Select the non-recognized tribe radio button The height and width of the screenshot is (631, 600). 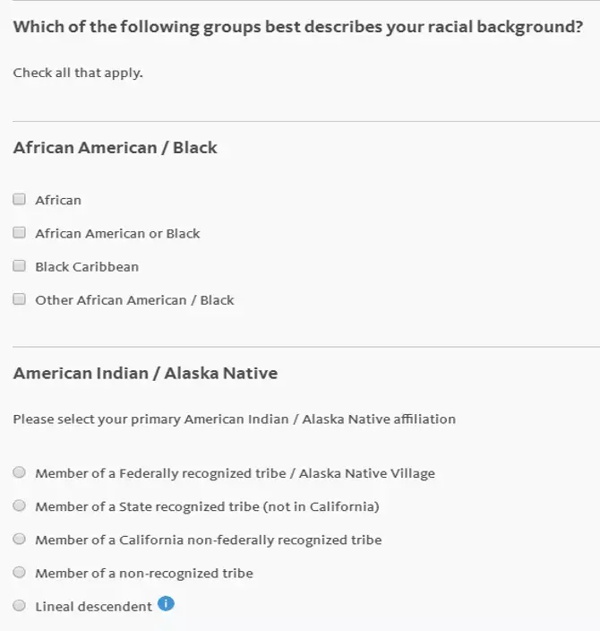(x=20, y=573)
